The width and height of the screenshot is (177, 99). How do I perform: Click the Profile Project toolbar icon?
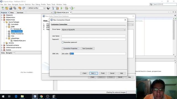pos(72,8)
